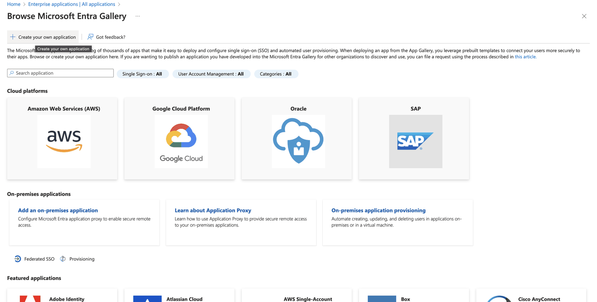Viewport: 597px width, 302px height.
Task: Open On-premises application provisioning link
Action: 378,211
